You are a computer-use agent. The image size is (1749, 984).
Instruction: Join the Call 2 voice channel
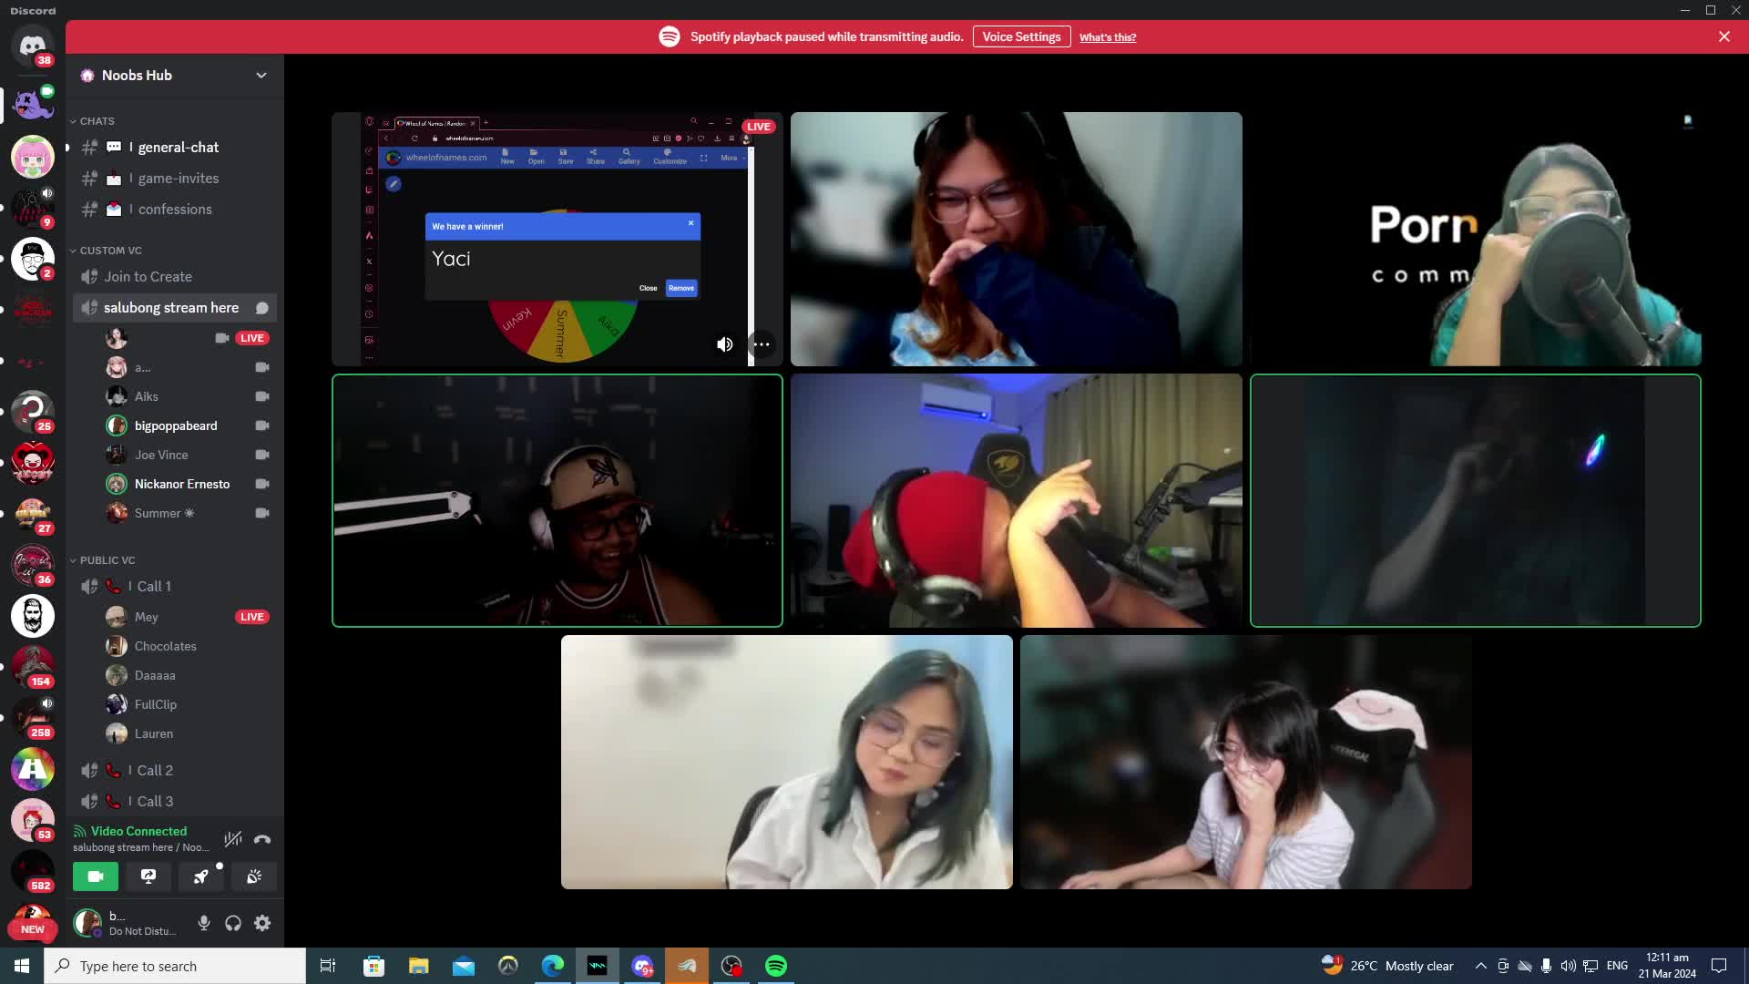(x=175, y=771)
